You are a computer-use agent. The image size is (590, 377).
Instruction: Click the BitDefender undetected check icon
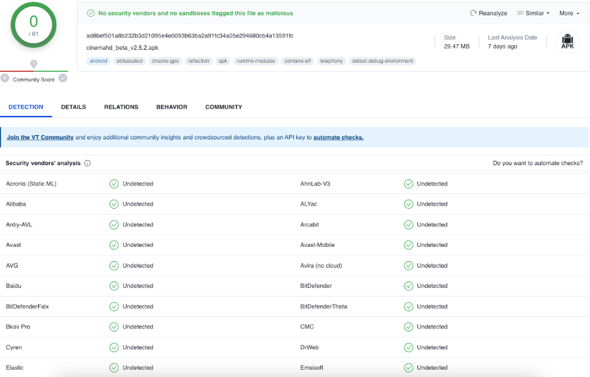[x=408, y=286]
